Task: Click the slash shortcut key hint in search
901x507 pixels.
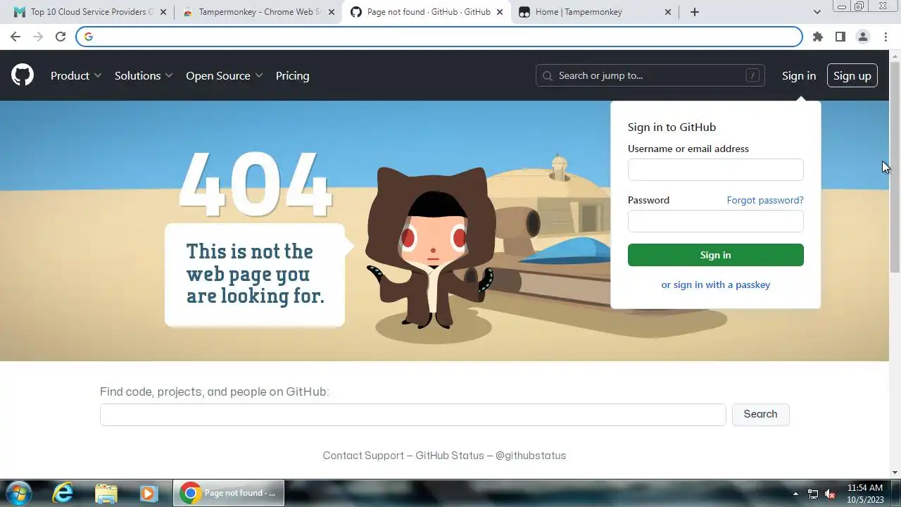Action: (752, 75)
